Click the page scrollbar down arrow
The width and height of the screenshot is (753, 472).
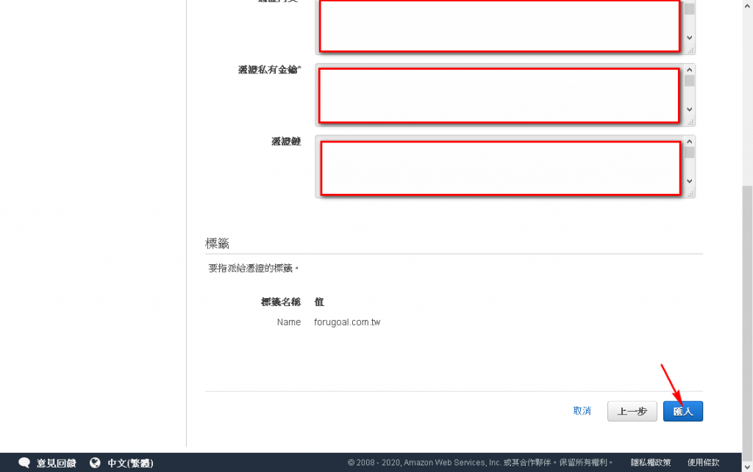(747, 466)
